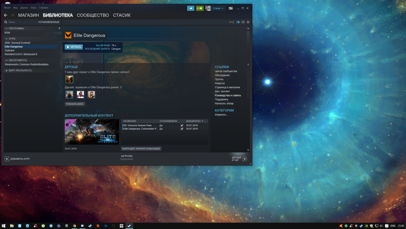Screen dimensions: 406x229
Task: Go to the Сообщество tab
Action: (x=93, y=15)
